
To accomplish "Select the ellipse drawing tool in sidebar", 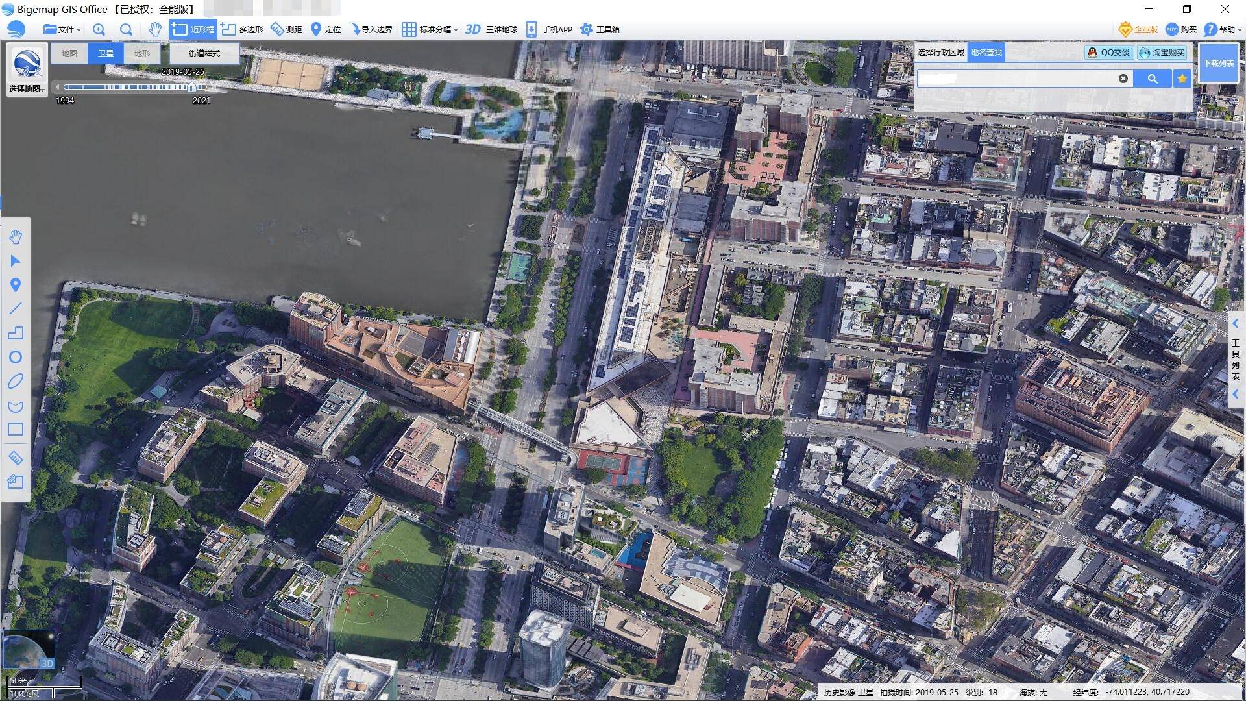I will click(x=16, y=381).
